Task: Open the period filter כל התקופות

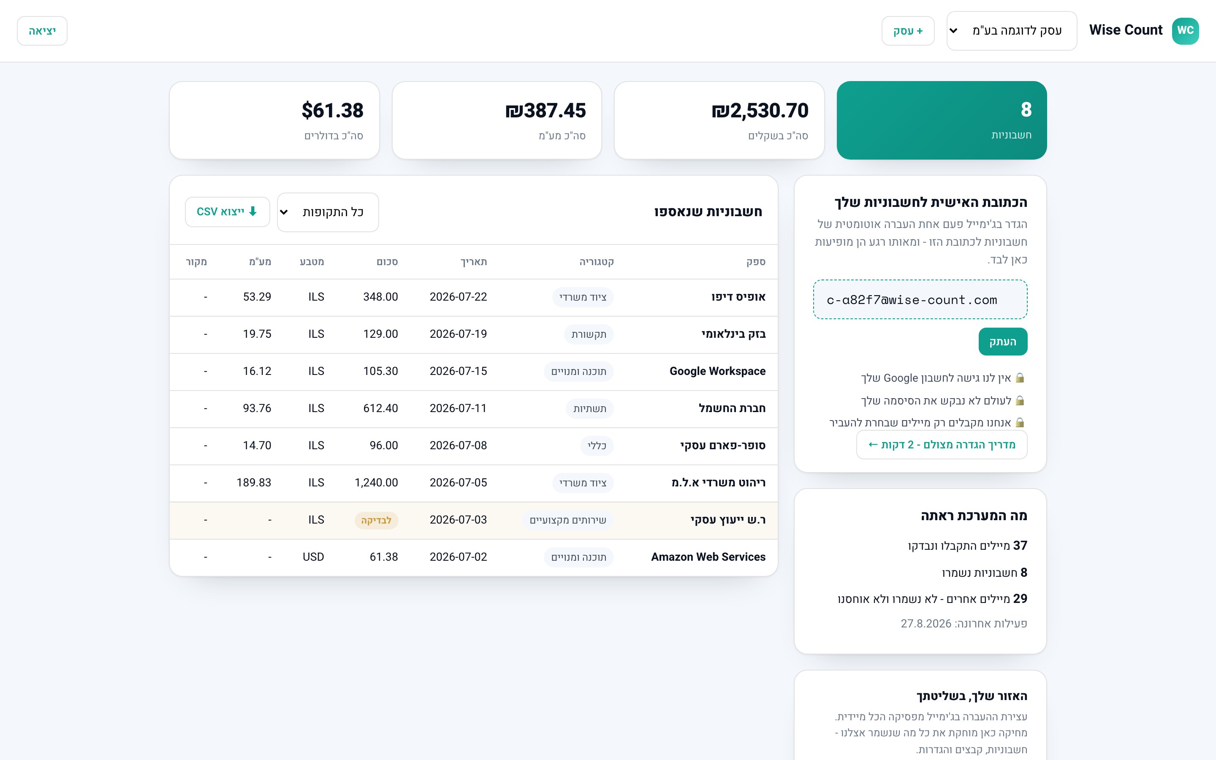Action: tap(328, 212)
